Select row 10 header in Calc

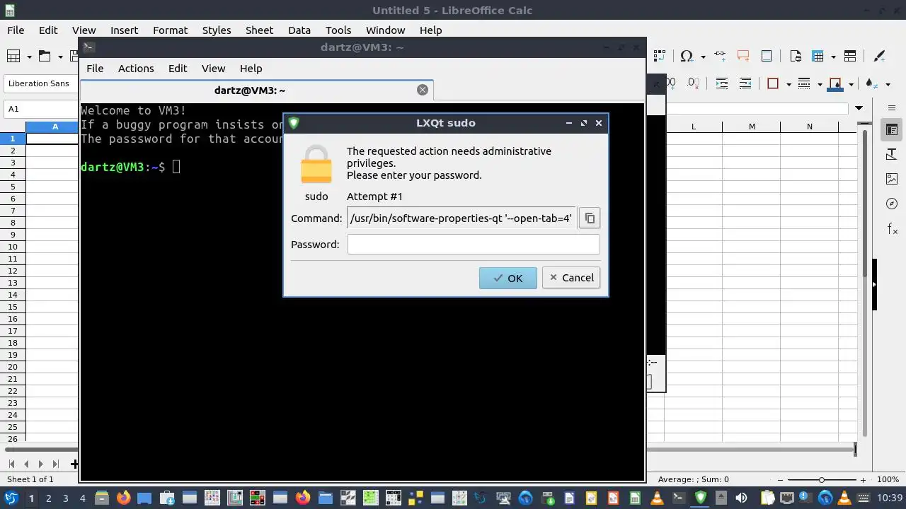13,247
